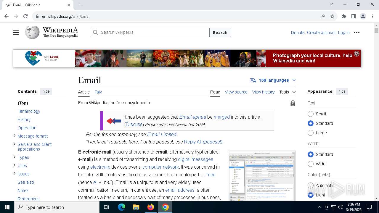The width and height of the screenshot is (379, 213).
Task: Open the email client screenshot thumbnail
Action: coord(262,177)
